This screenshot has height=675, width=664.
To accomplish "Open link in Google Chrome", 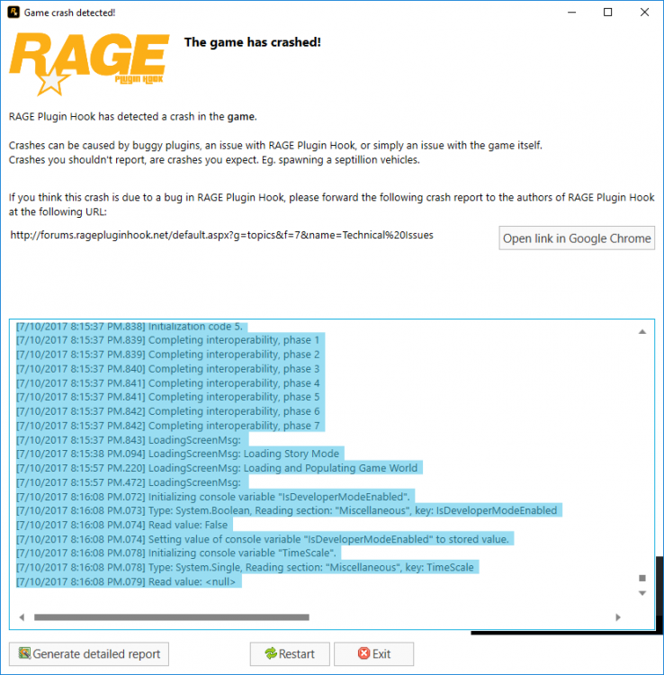I will [577, 238].
